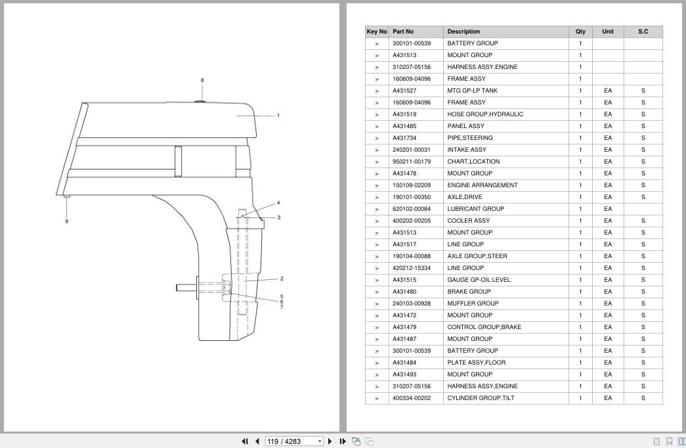The width and height of the screenshot is (686, 448).
Task: Select PANEL ASSY description
Action: coord(465,126)
